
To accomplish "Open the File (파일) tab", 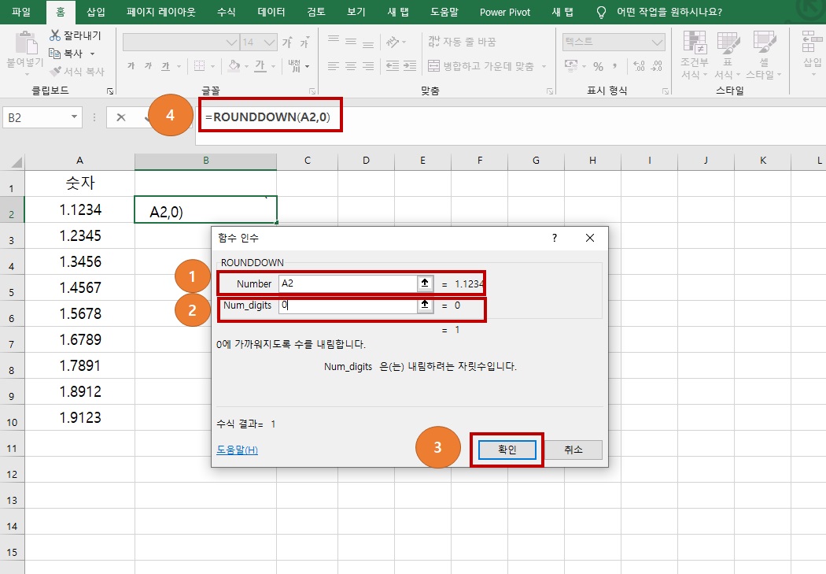I will 21,12.
